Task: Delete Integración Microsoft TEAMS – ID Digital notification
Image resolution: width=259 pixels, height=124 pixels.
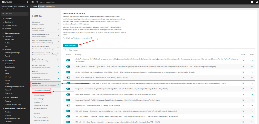Action: 243,94
